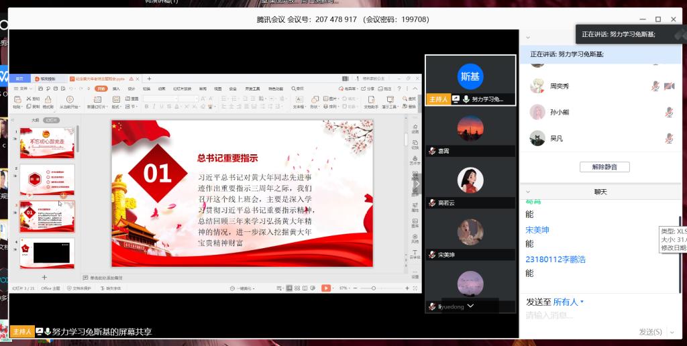The height and width of the screenshot is (346, 687).
Task: Expand the 所有人 recipient dropdown
Action: (x=581, y=302)
